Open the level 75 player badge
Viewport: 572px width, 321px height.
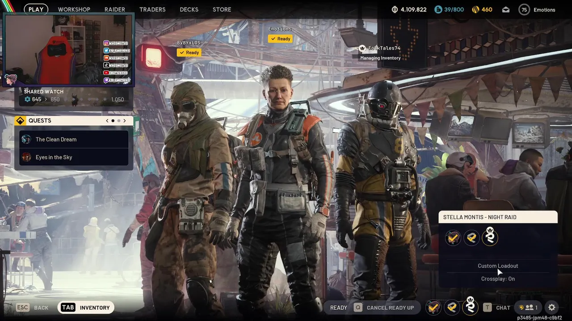[x=524, y=9]
